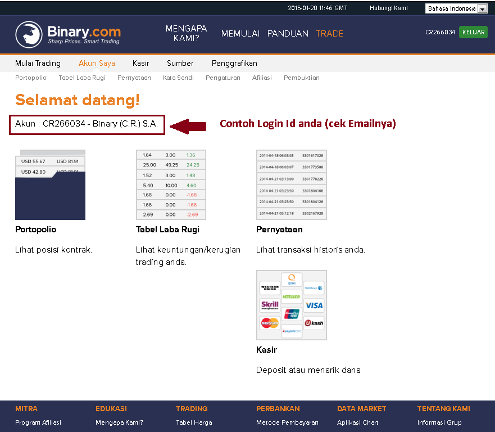Open the Bahasa Indonesia language dropdown
495x432 pixels.
tap(456, 8)
